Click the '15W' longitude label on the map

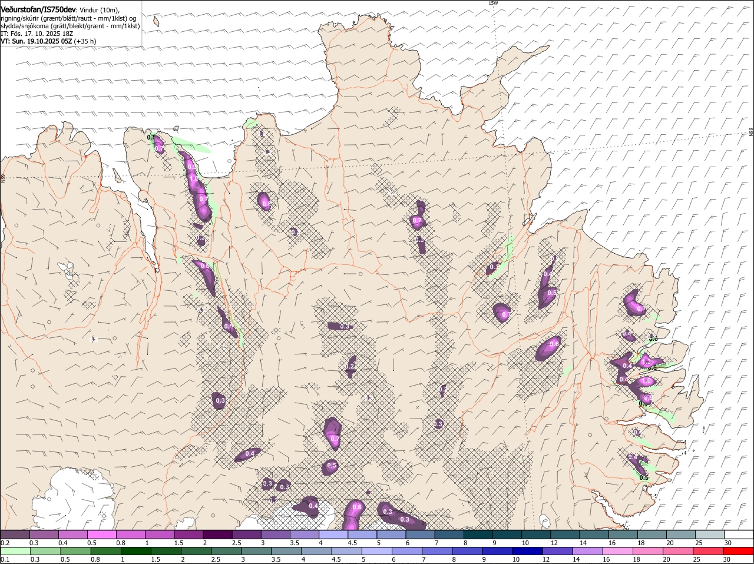click(x=493, y=4)
